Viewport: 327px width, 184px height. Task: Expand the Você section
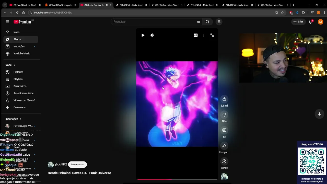click(x=10, y=65)
